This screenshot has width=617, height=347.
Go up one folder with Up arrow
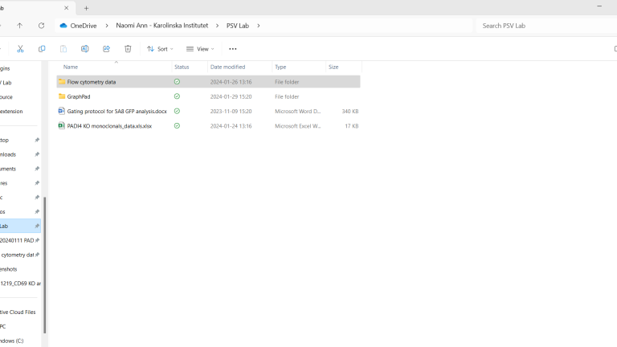coord(20,26)
